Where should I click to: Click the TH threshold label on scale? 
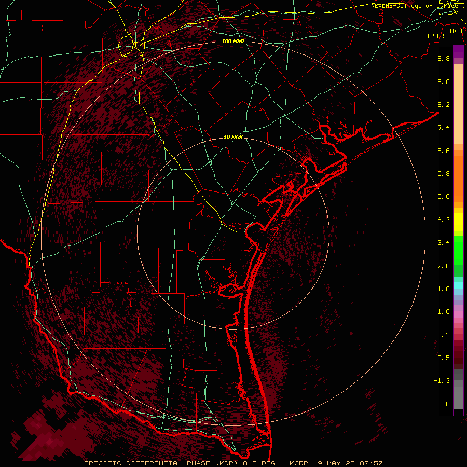pyautogui.click(x=446, y=404)
